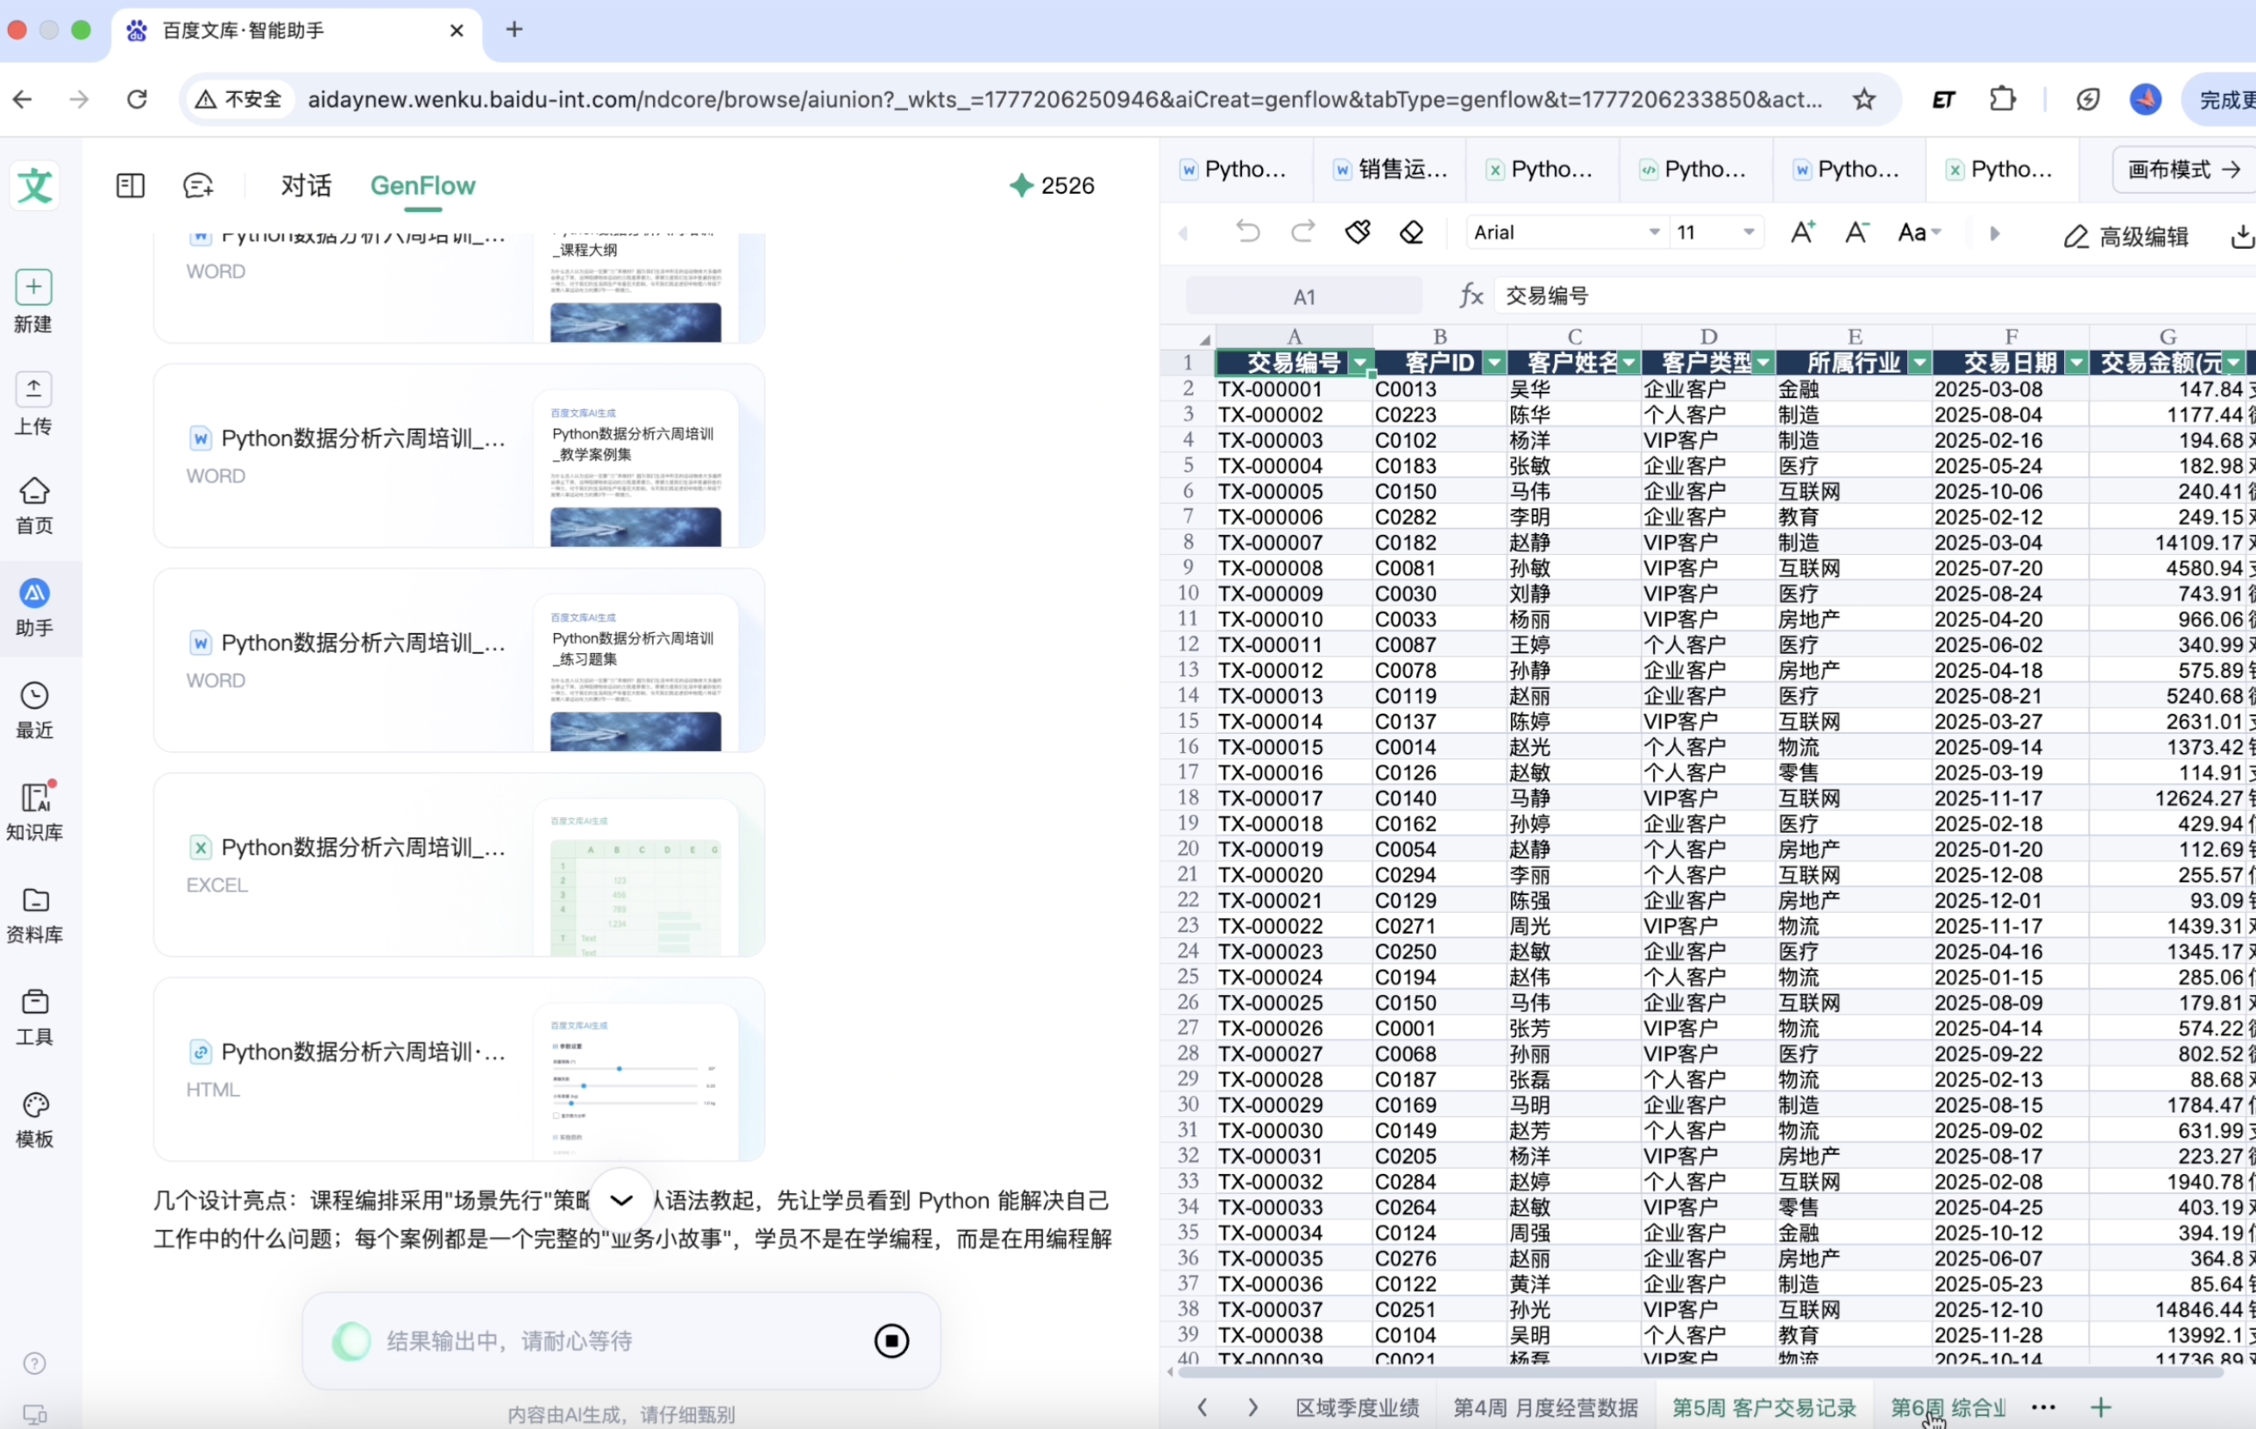Click the undo arrow in spreadsheet toolbar
Screen dimensions: 2256x1429
[x=1247, y=231]
